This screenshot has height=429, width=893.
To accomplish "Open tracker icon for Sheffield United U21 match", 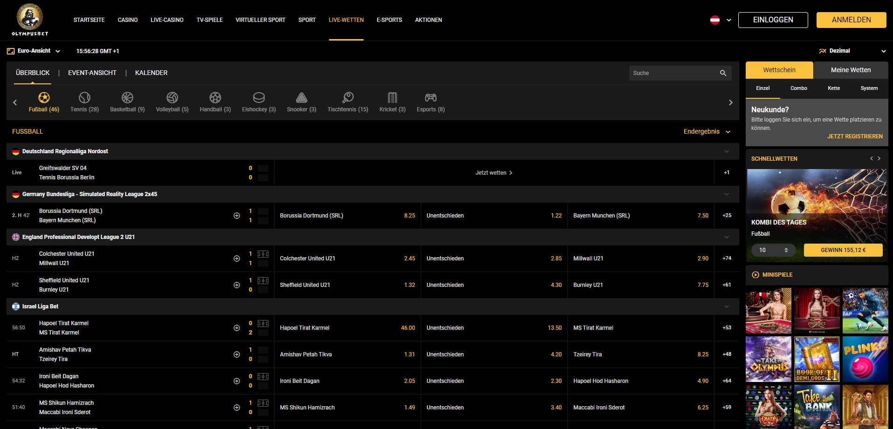I will click(x=237, y=285).
